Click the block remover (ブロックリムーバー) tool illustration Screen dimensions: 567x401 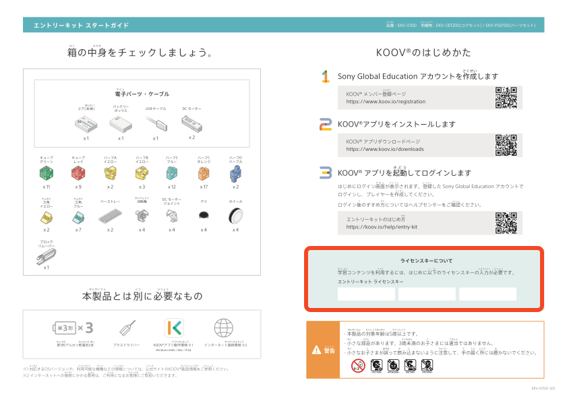[x=46, y=257]
